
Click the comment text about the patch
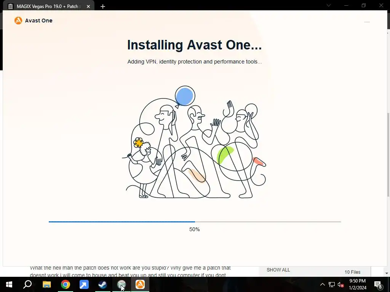(x=130, y=271)
